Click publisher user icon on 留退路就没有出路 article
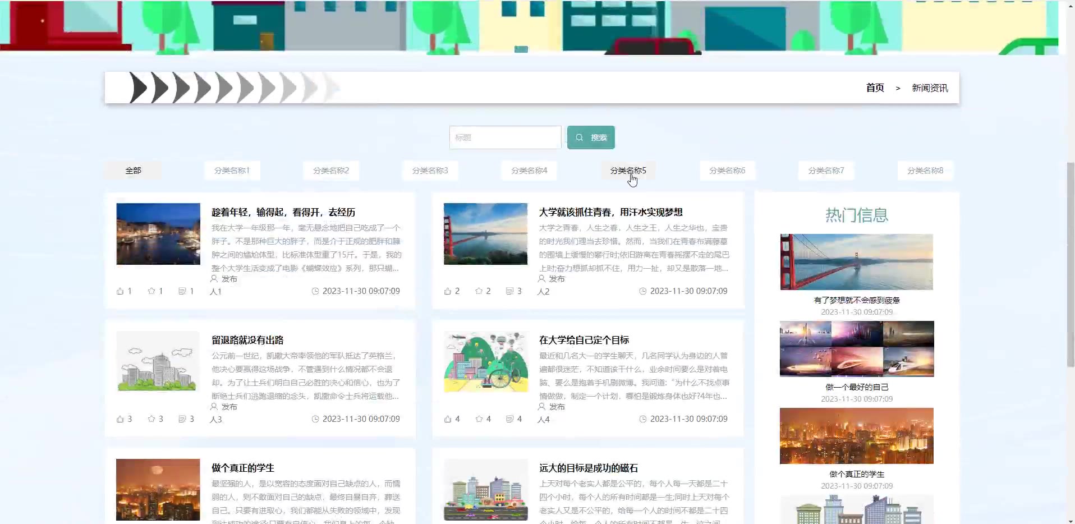The image size is (1075, 524). (214, 407)
